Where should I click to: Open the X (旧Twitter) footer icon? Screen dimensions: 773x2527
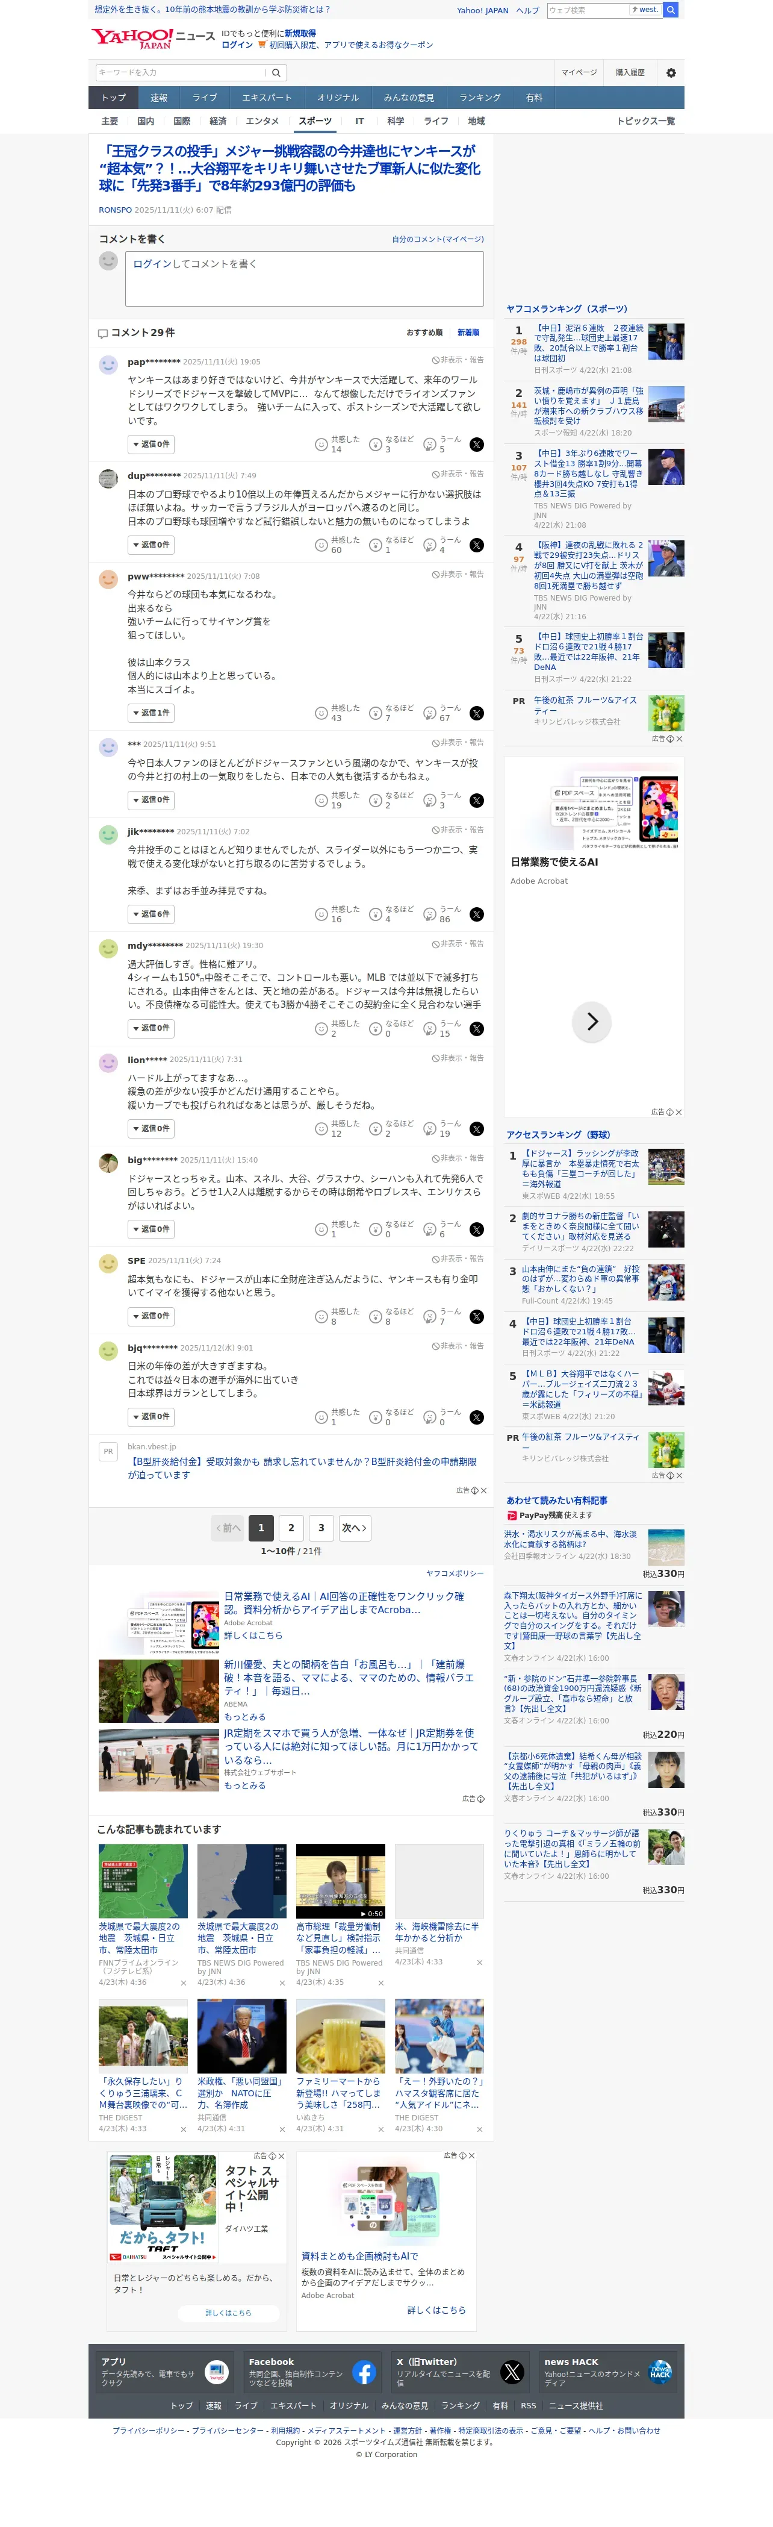(x=512, y=2372)
